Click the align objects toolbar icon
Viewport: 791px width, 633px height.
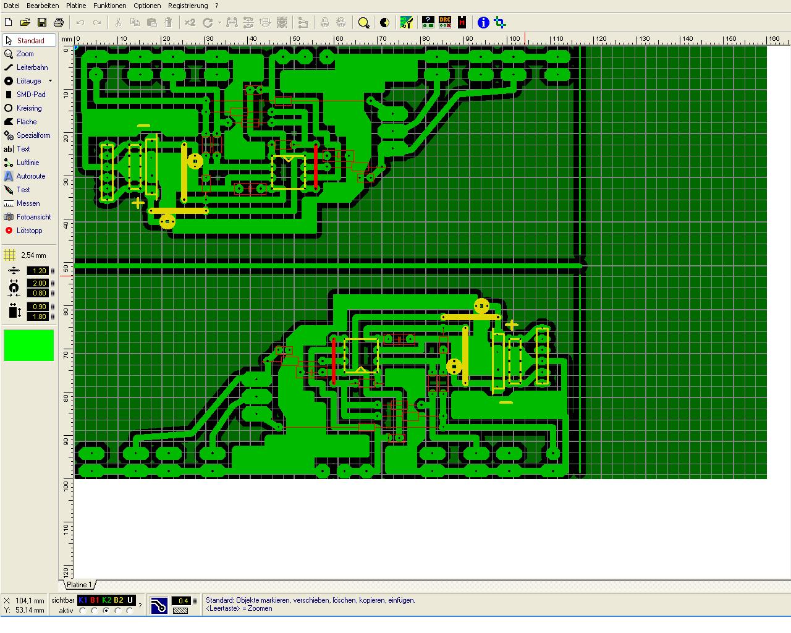tap(248, 22)
